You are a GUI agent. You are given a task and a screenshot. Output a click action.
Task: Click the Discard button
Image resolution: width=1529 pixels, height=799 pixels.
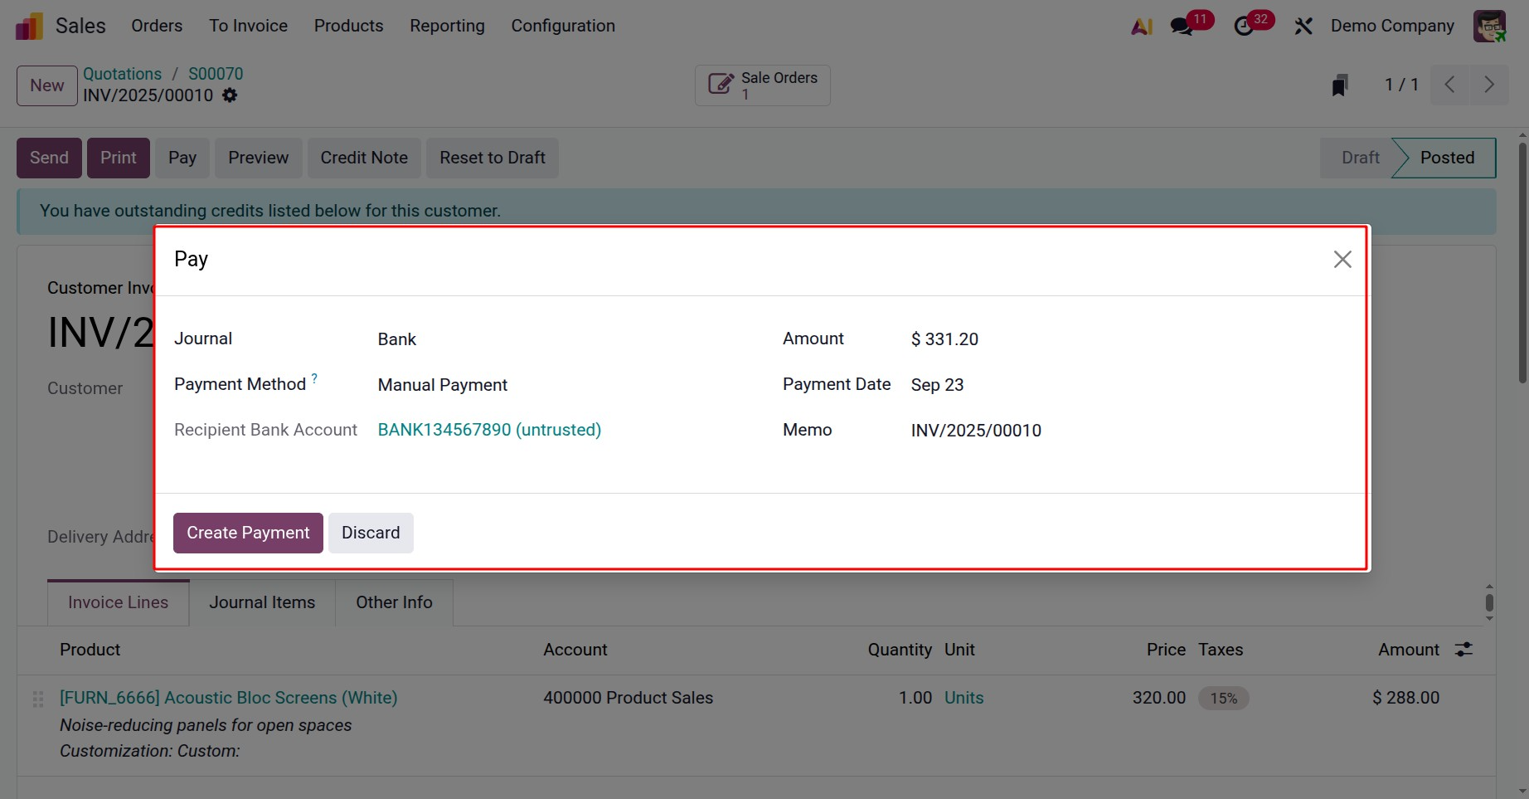pos(371,533)
